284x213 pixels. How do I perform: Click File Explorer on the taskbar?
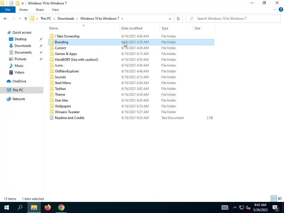point(34,207)
